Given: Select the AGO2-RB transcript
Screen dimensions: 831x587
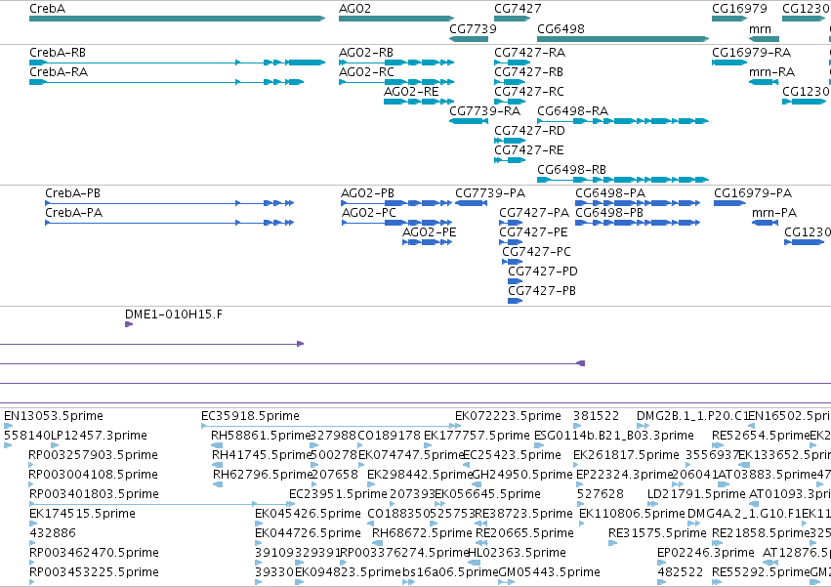Looking at the screenshot, I should [x=396, y=63].
